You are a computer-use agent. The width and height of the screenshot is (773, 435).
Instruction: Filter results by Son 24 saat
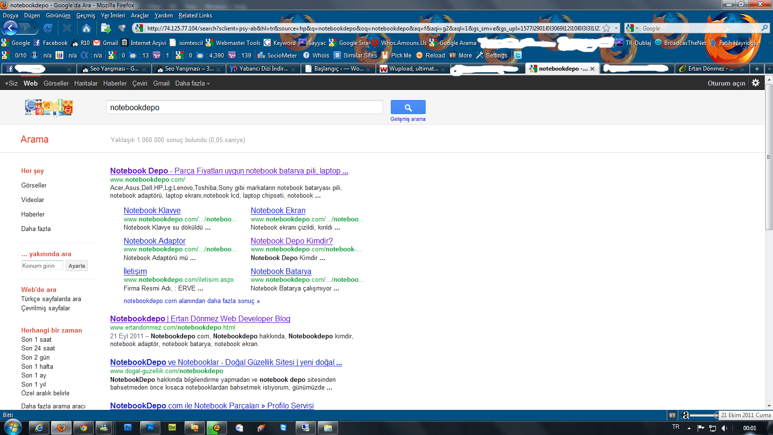point(38,348)
